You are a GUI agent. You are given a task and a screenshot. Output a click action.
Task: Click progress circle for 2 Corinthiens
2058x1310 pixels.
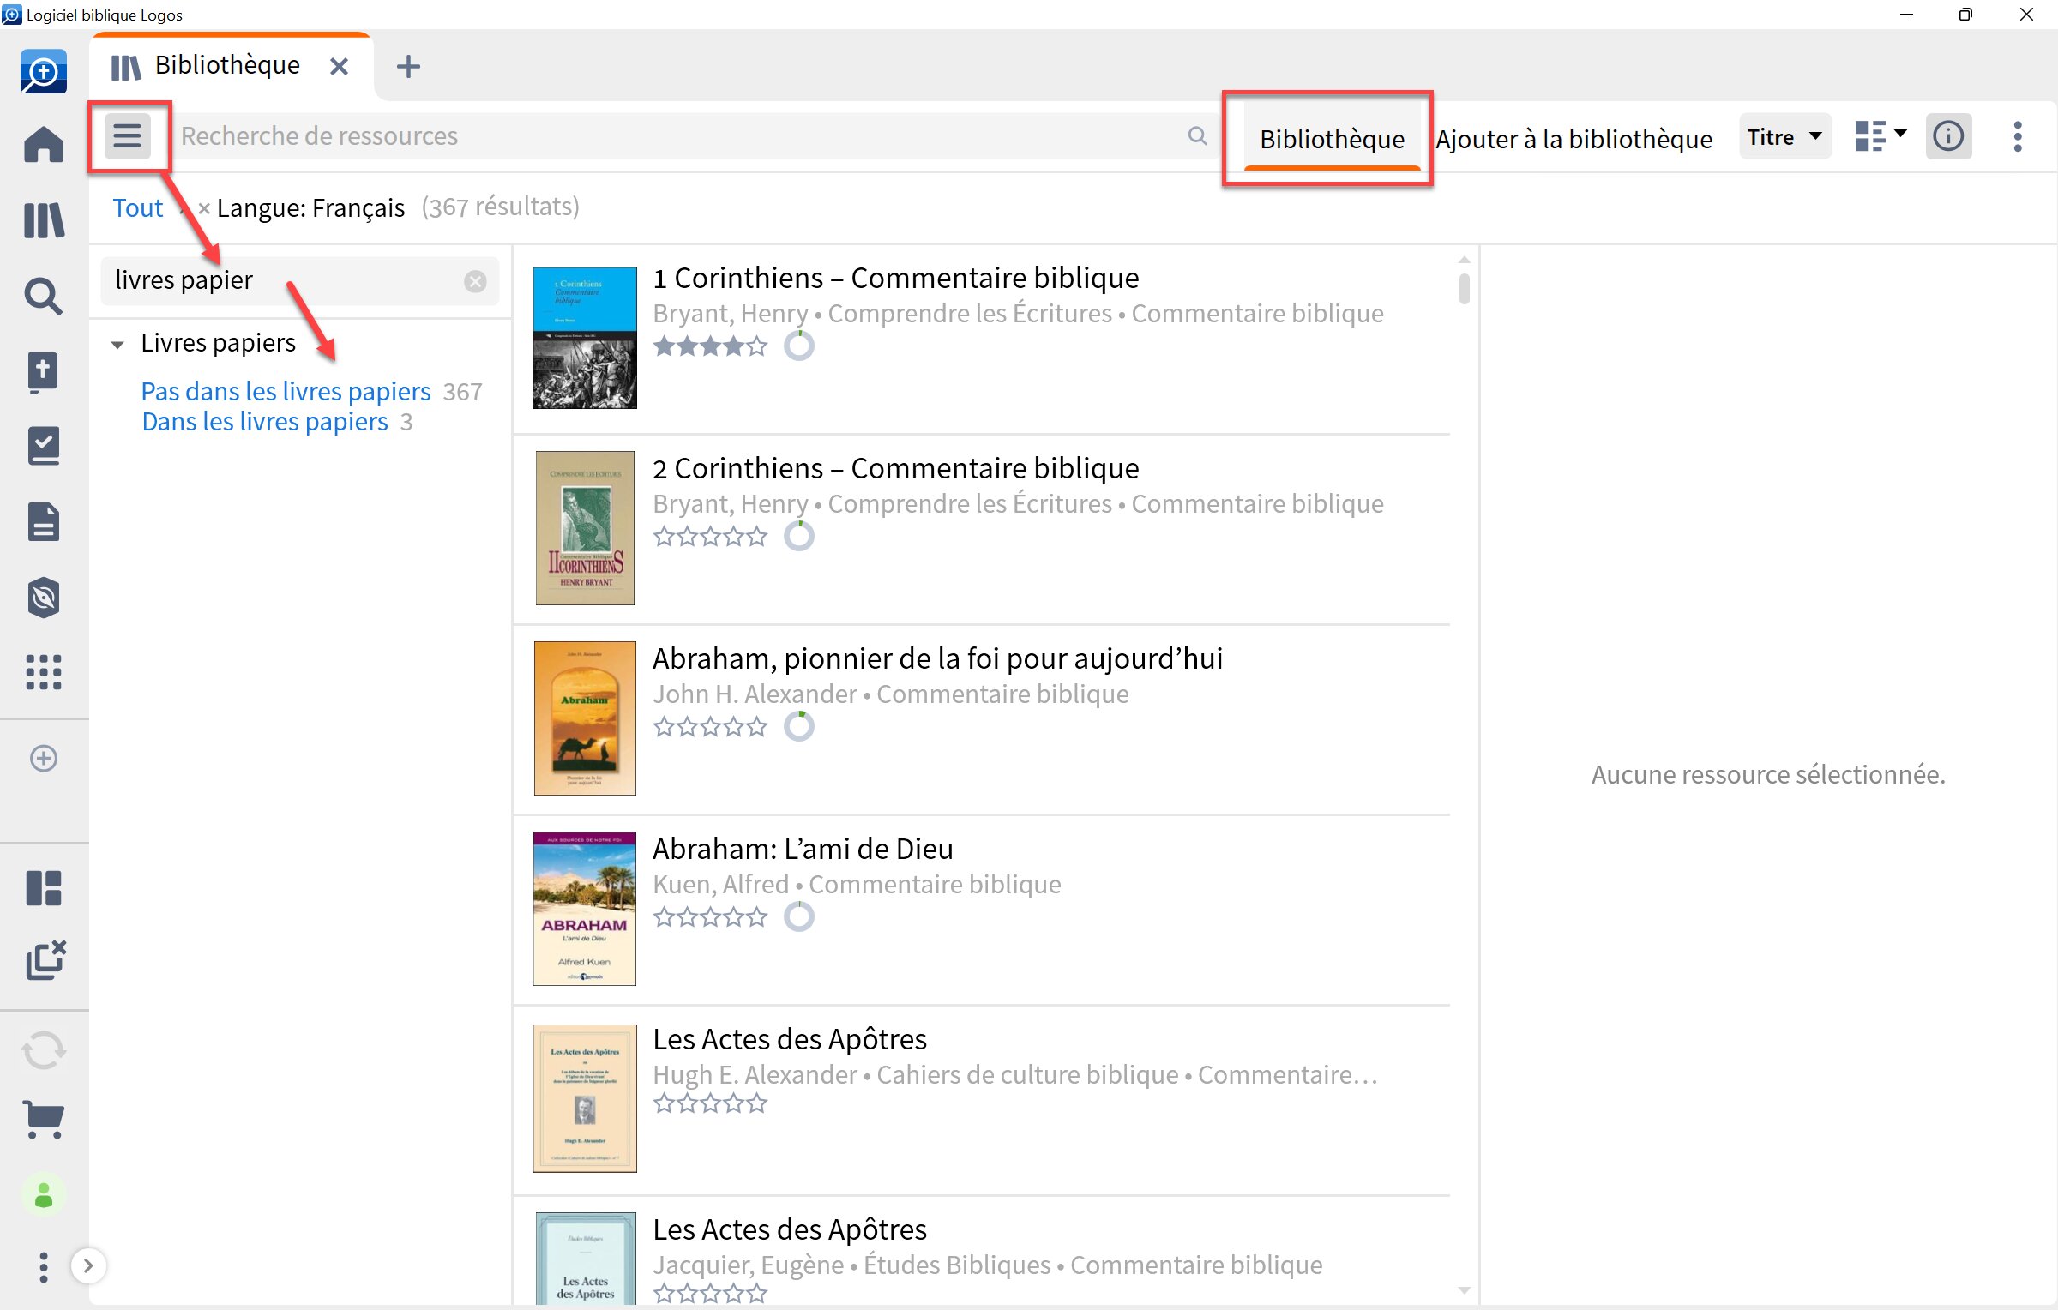pos(799,537)
